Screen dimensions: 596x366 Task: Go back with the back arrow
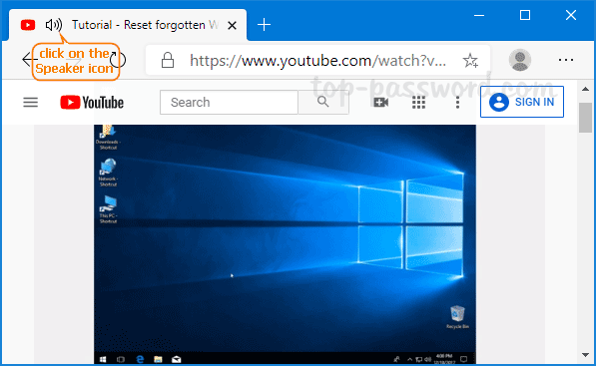[27, 60]
